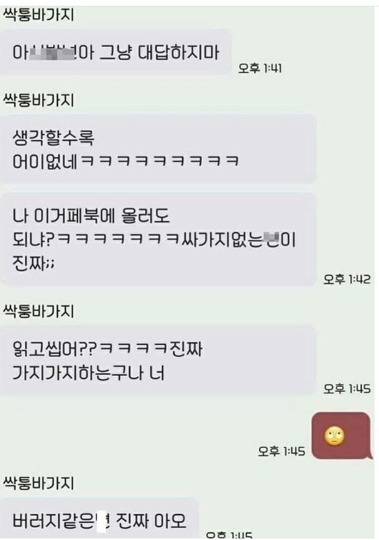Click the timestamp 오후 1:41
The width and height of the screenshot is (379, 540).
(260, 69)
